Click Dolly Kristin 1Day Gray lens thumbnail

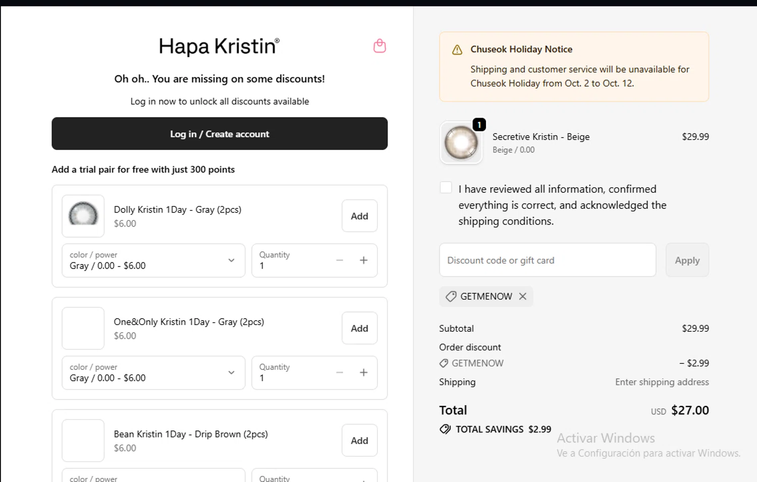coord(83,216)
